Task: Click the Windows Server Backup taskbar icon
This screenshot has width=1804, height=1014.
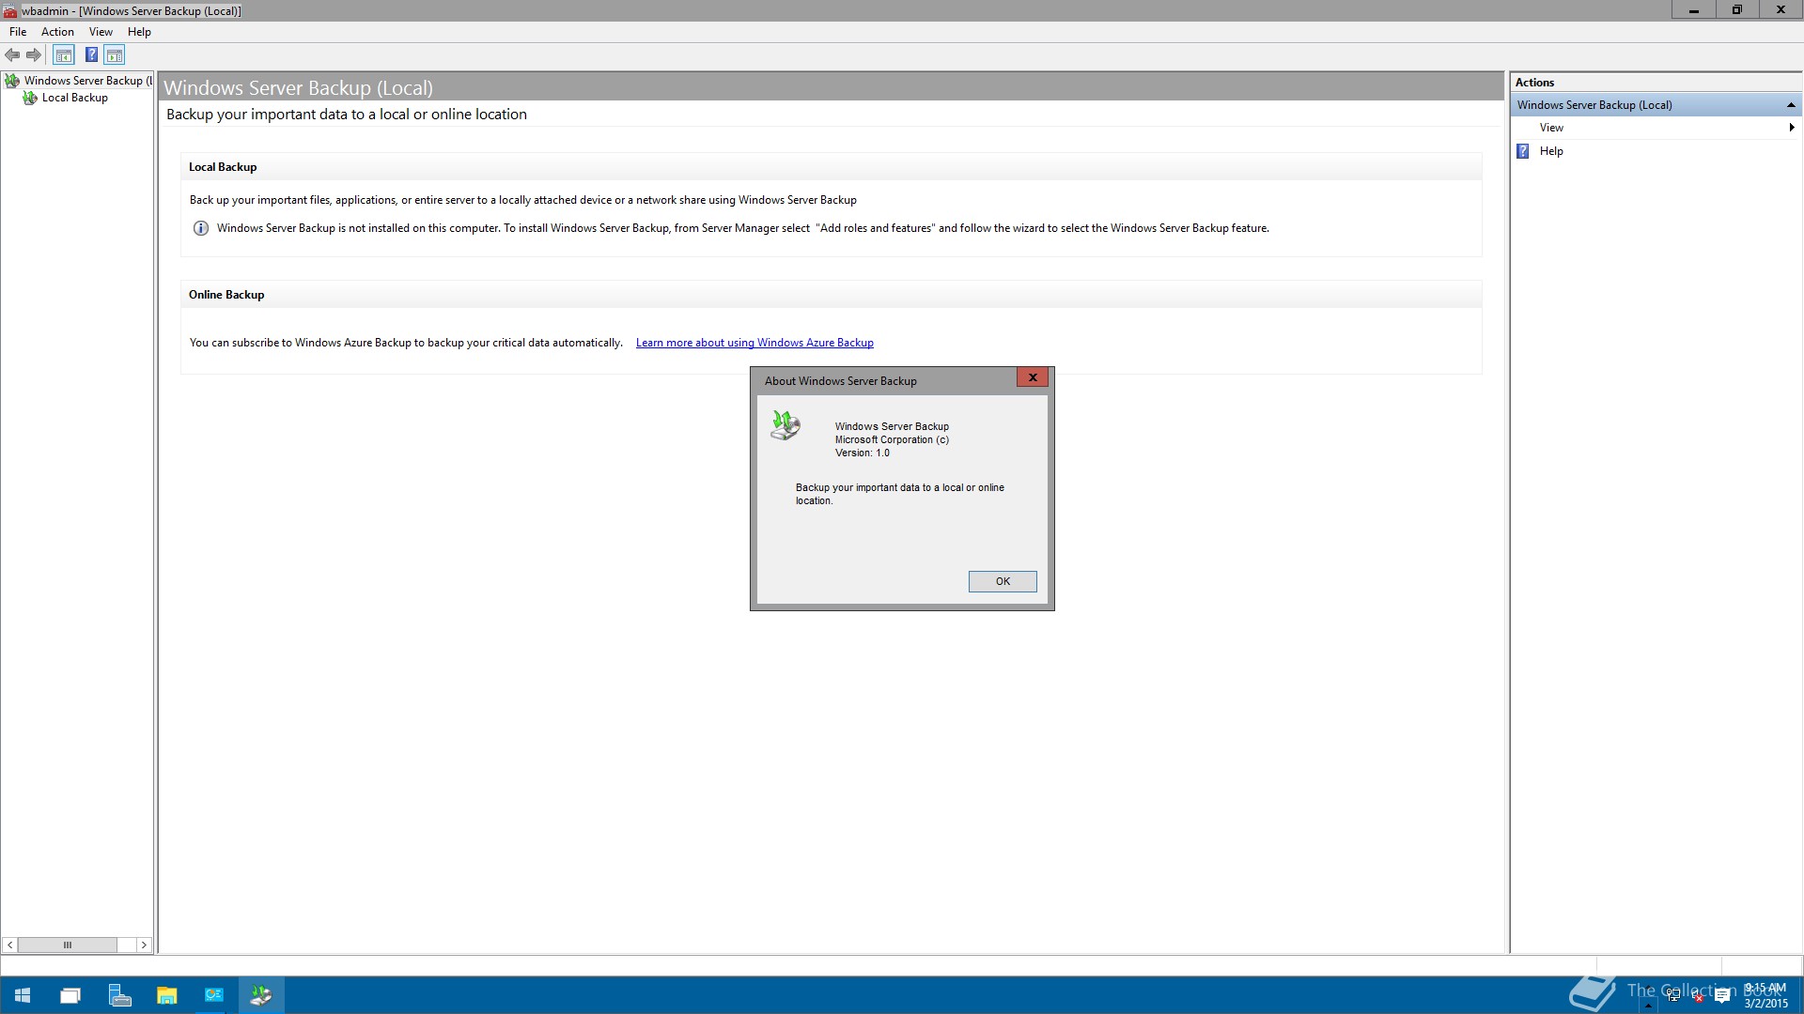Action: pos(261,995)
